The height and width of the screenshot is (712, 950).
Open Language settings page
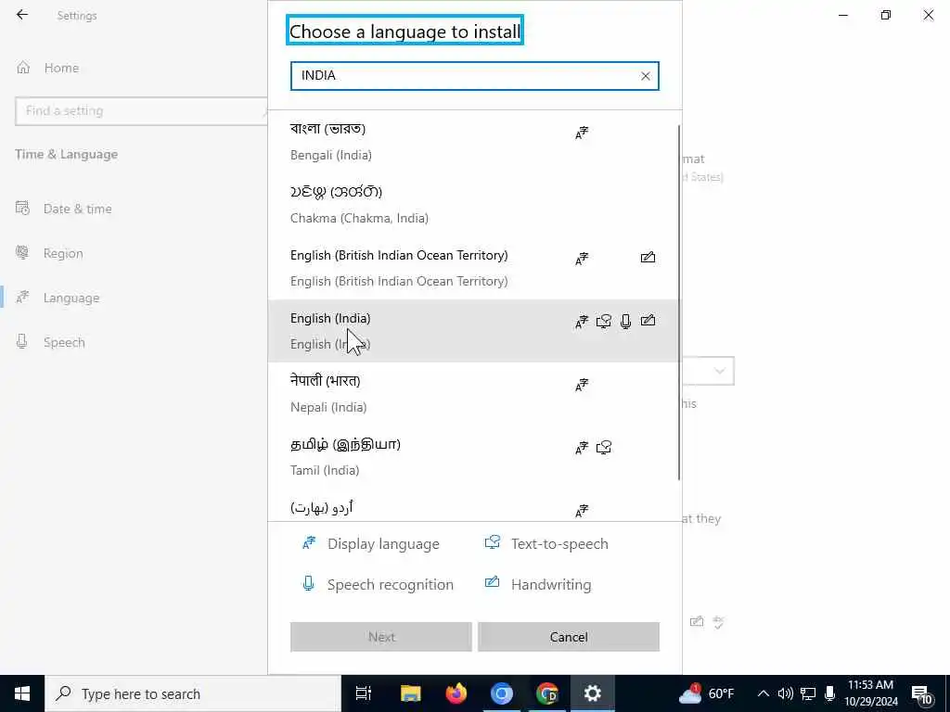point(58,298)
